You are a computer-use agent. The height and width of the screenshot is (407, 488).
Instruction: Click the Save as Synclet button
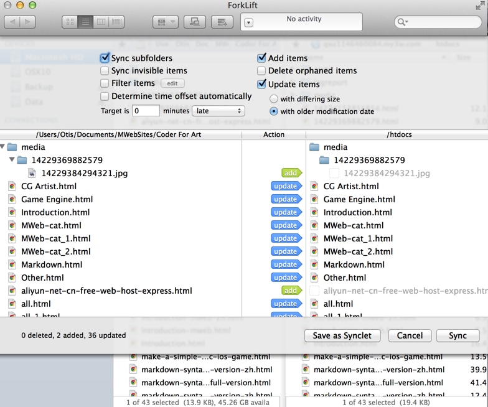tap(342, 335)
